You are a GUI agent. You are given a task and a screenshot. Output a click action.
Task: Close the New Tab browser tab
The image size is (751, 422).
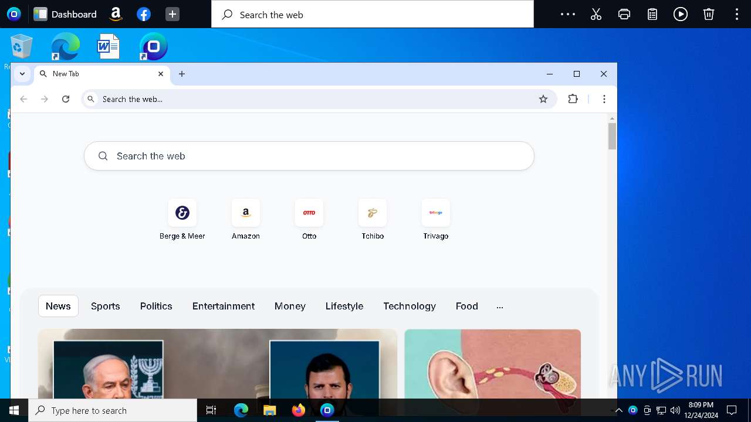[x=161, y=74]
